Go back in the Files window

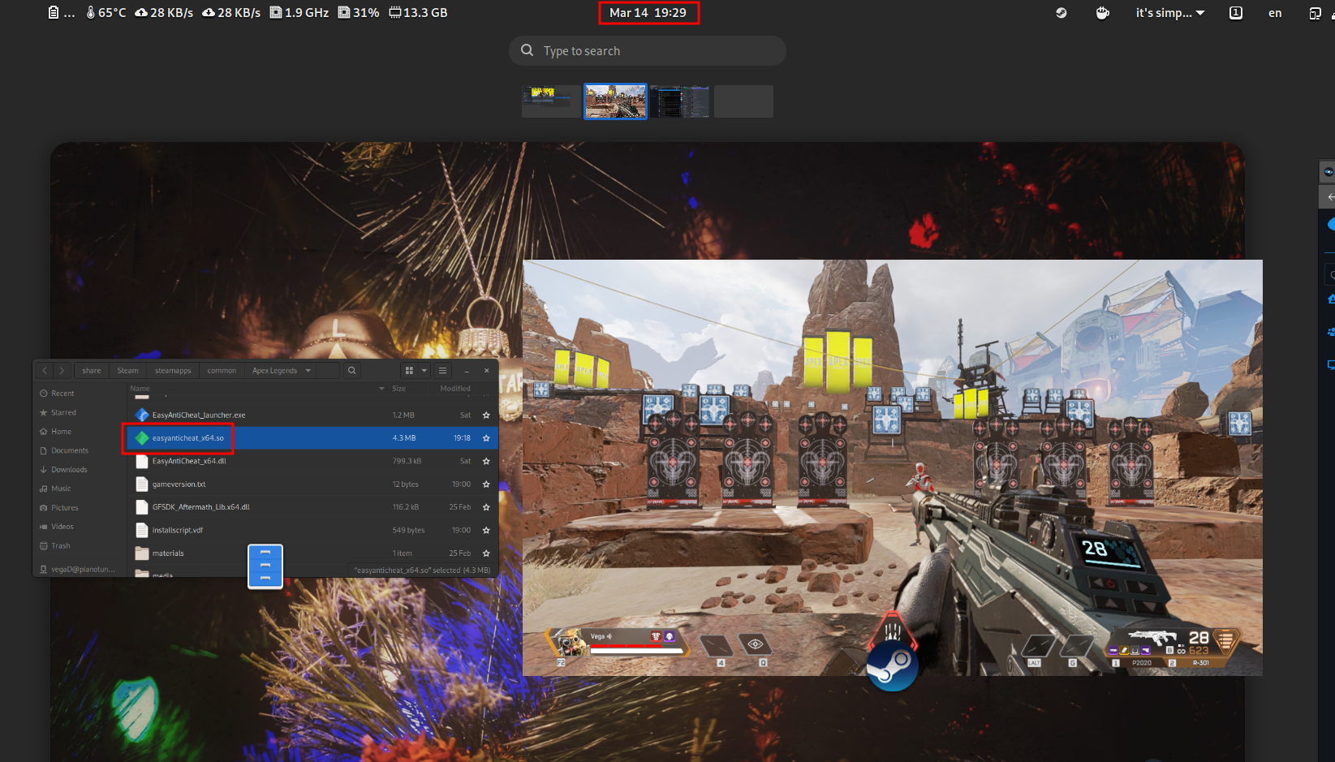point(45,371)
